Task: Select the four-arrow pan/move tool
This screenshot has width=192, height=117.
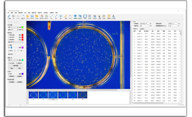Action: point(61,16)
